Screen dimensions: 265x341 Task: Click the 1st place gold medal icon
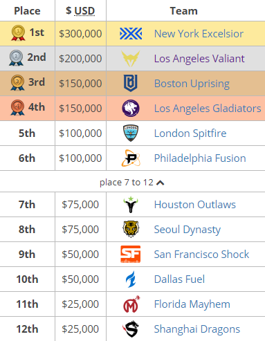coord(18,33)
